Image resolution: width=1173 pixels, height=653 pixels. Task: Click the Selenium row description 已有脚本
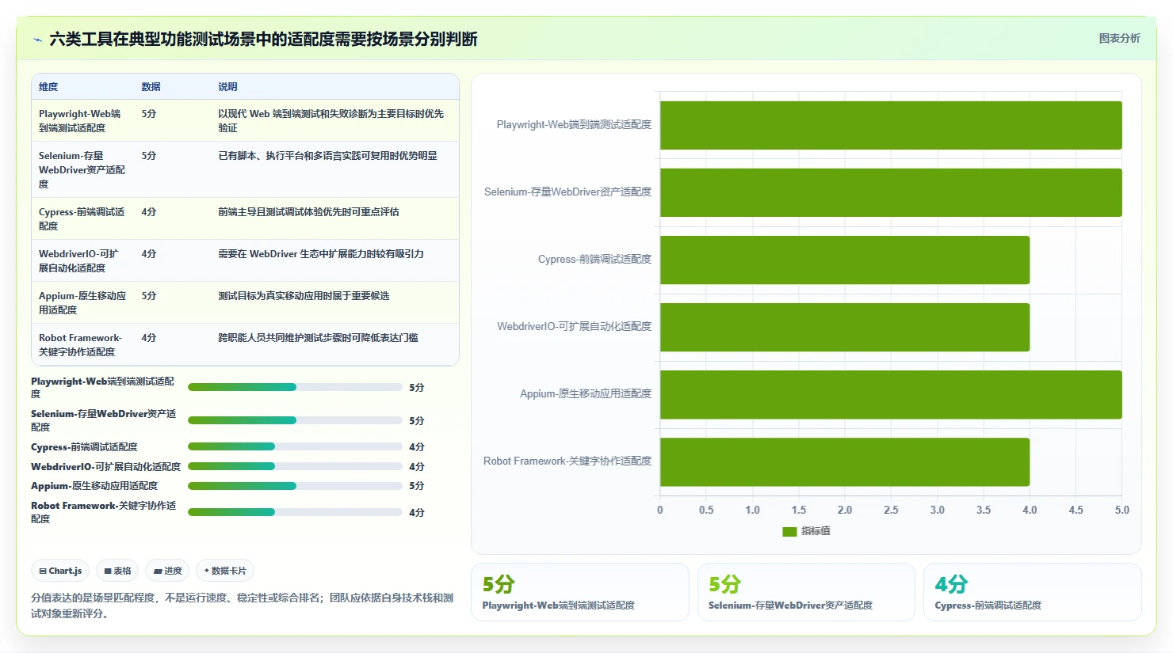pos(327,156)
